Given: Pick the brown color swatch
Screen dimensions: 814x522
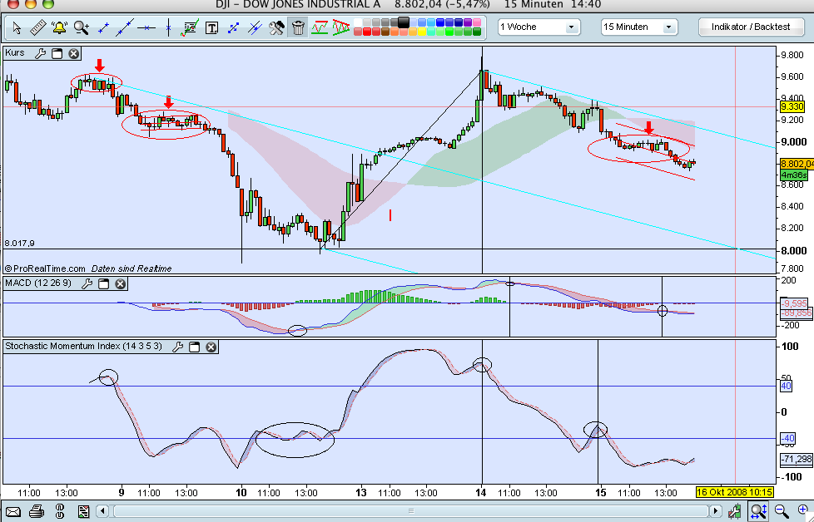Looking at the screenshot, I should (x=385, y=32).
